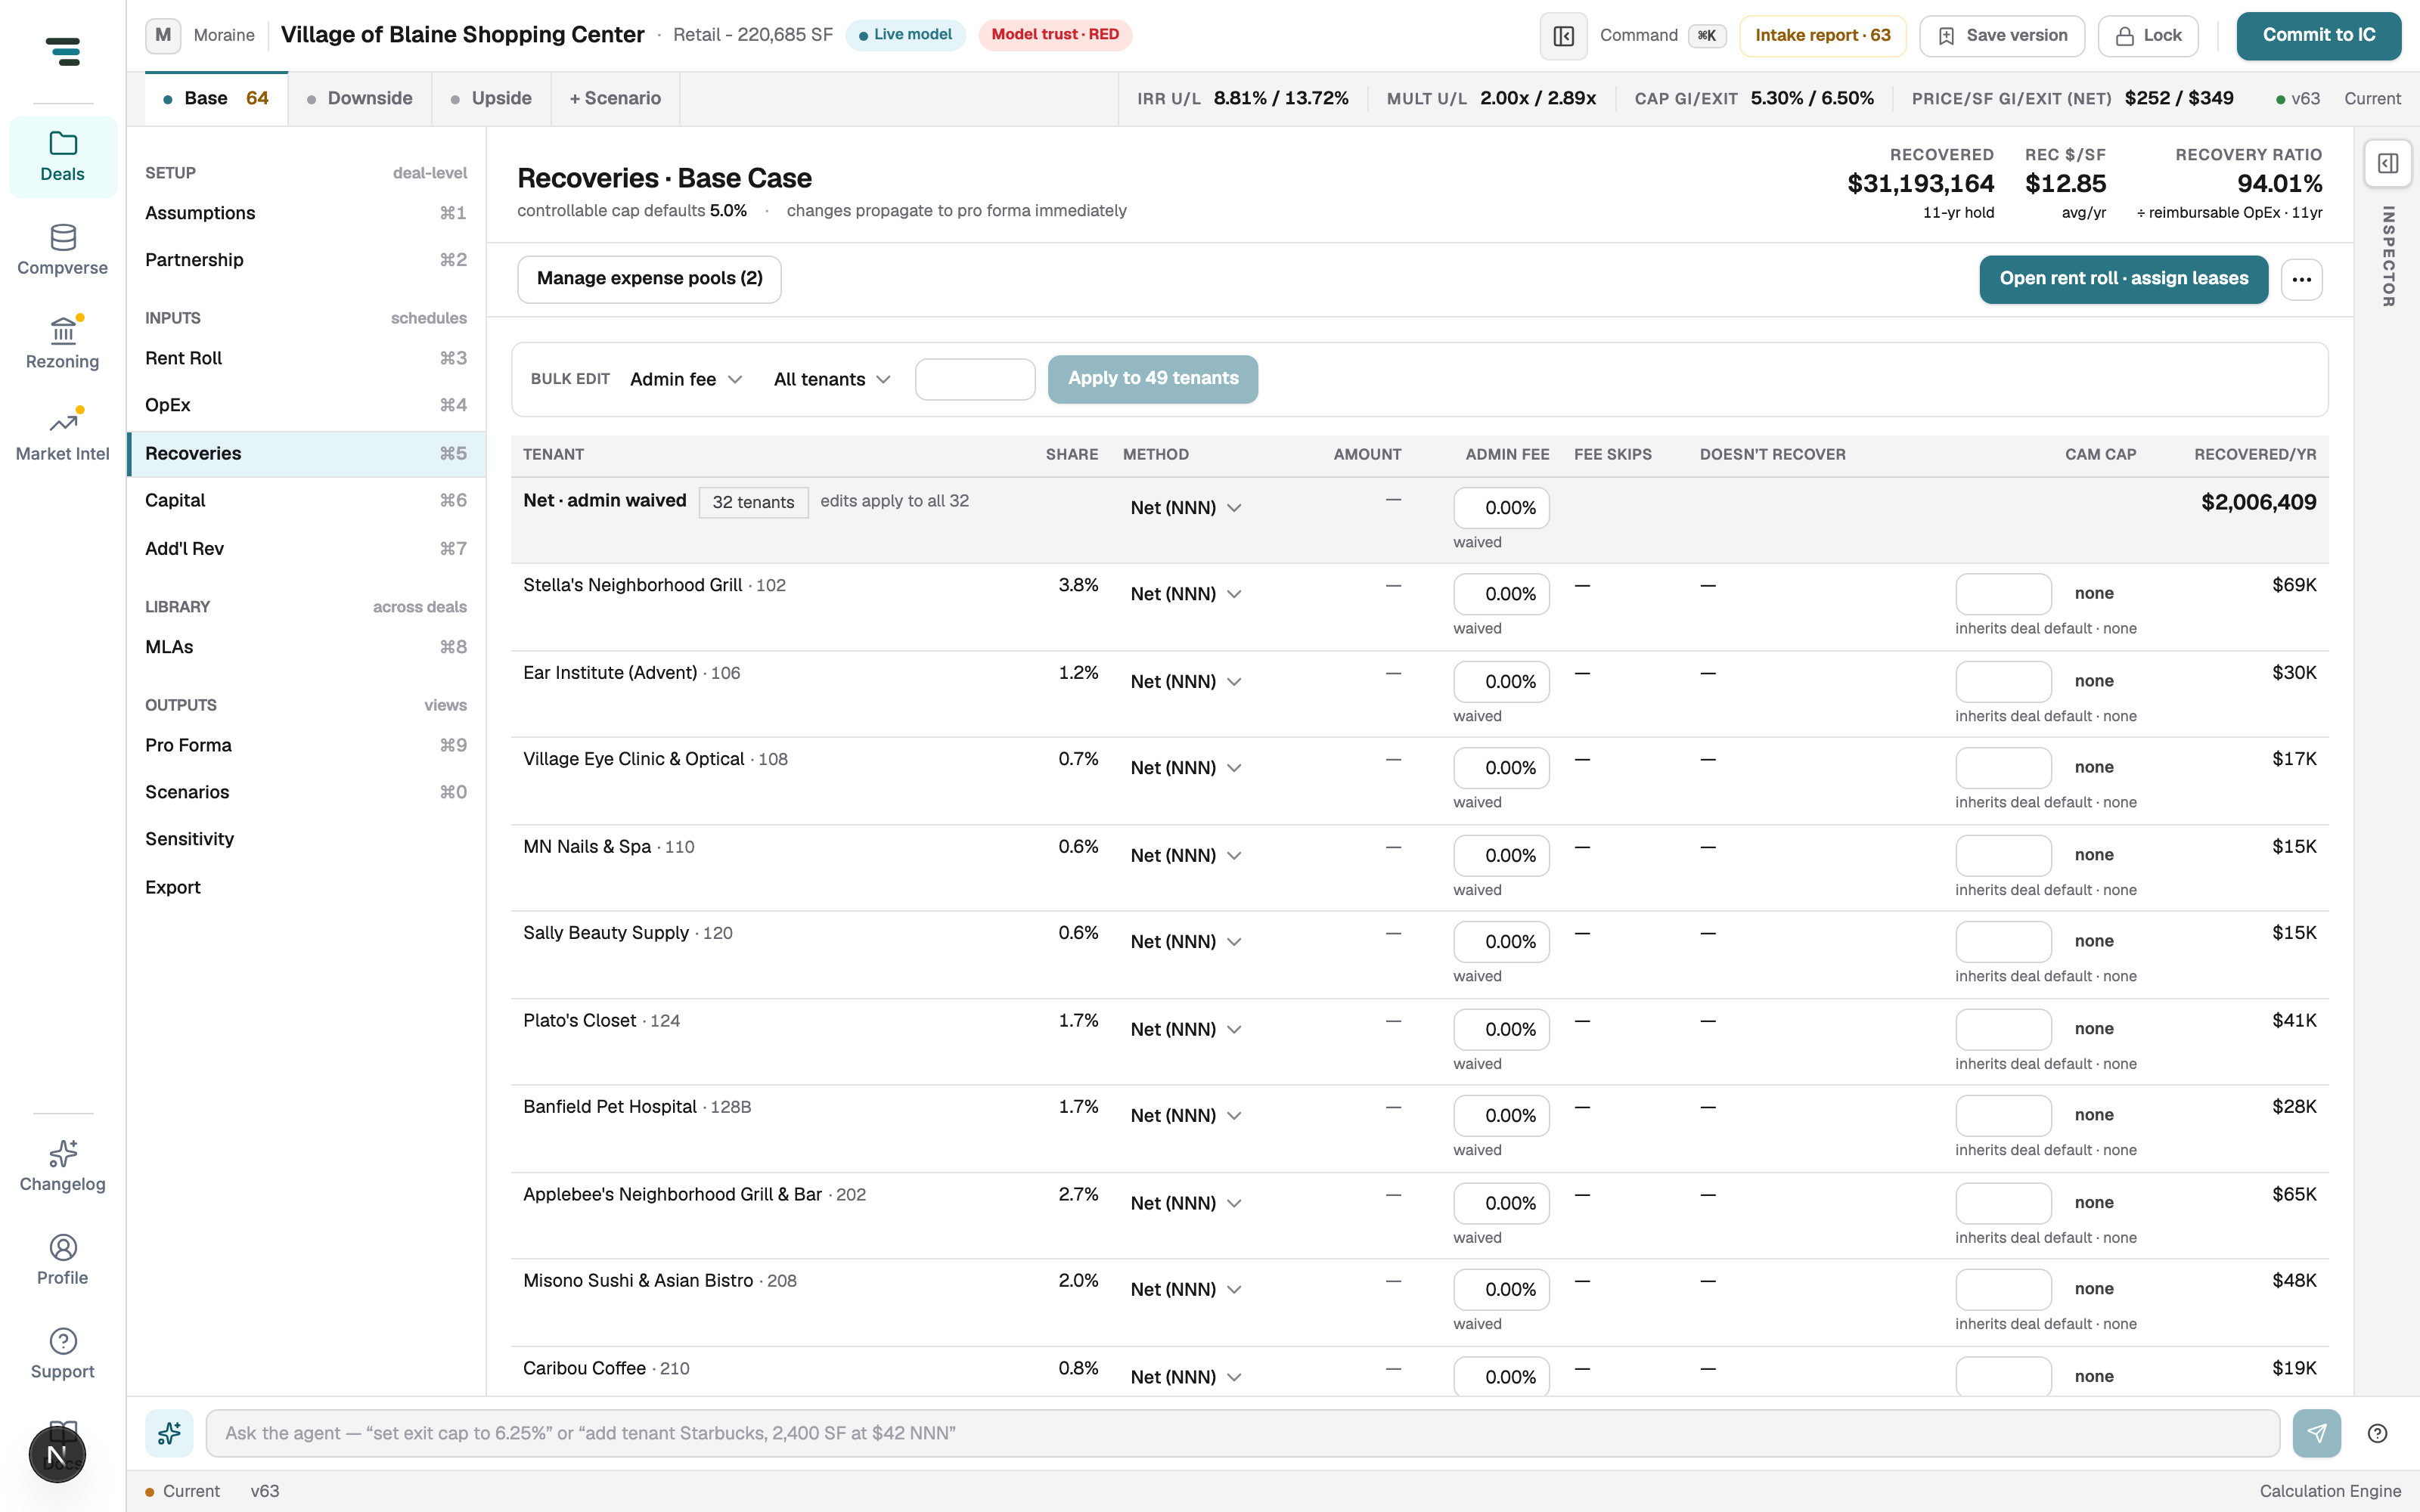This screenshot has width=2420, height=1512.
Task: Open the Deals section in sidebar
Action: click(62, 157)
